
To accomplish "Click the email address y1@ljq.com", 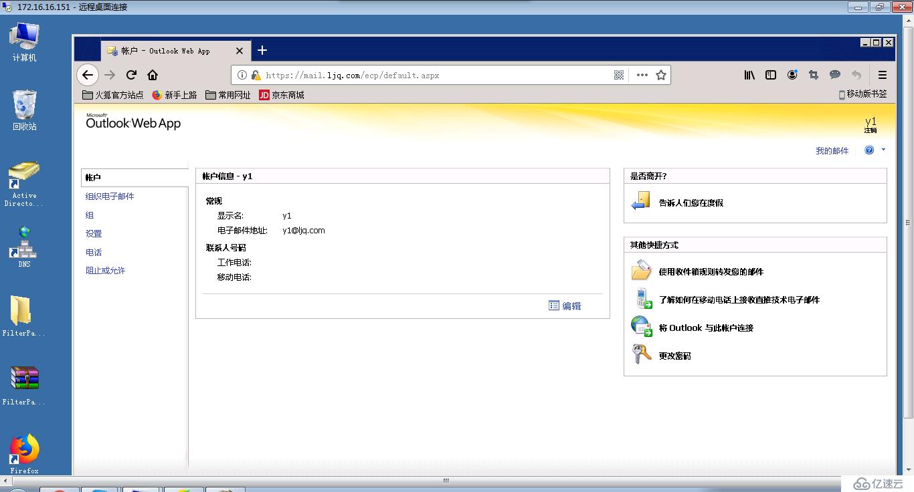I will (303, 231).
